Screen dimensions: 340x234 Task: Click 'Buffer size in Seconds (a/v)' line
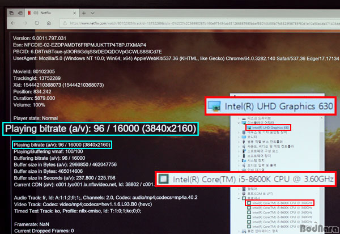click(65, 178)
